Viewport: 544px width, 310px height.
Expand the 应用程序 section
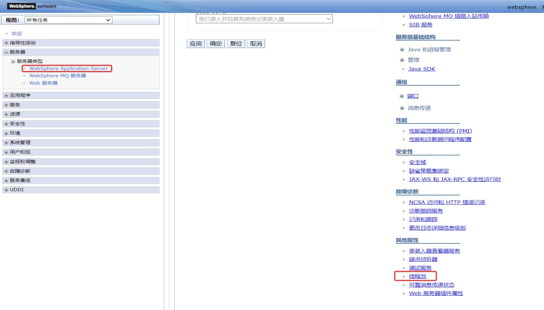(x=6, y=96)
